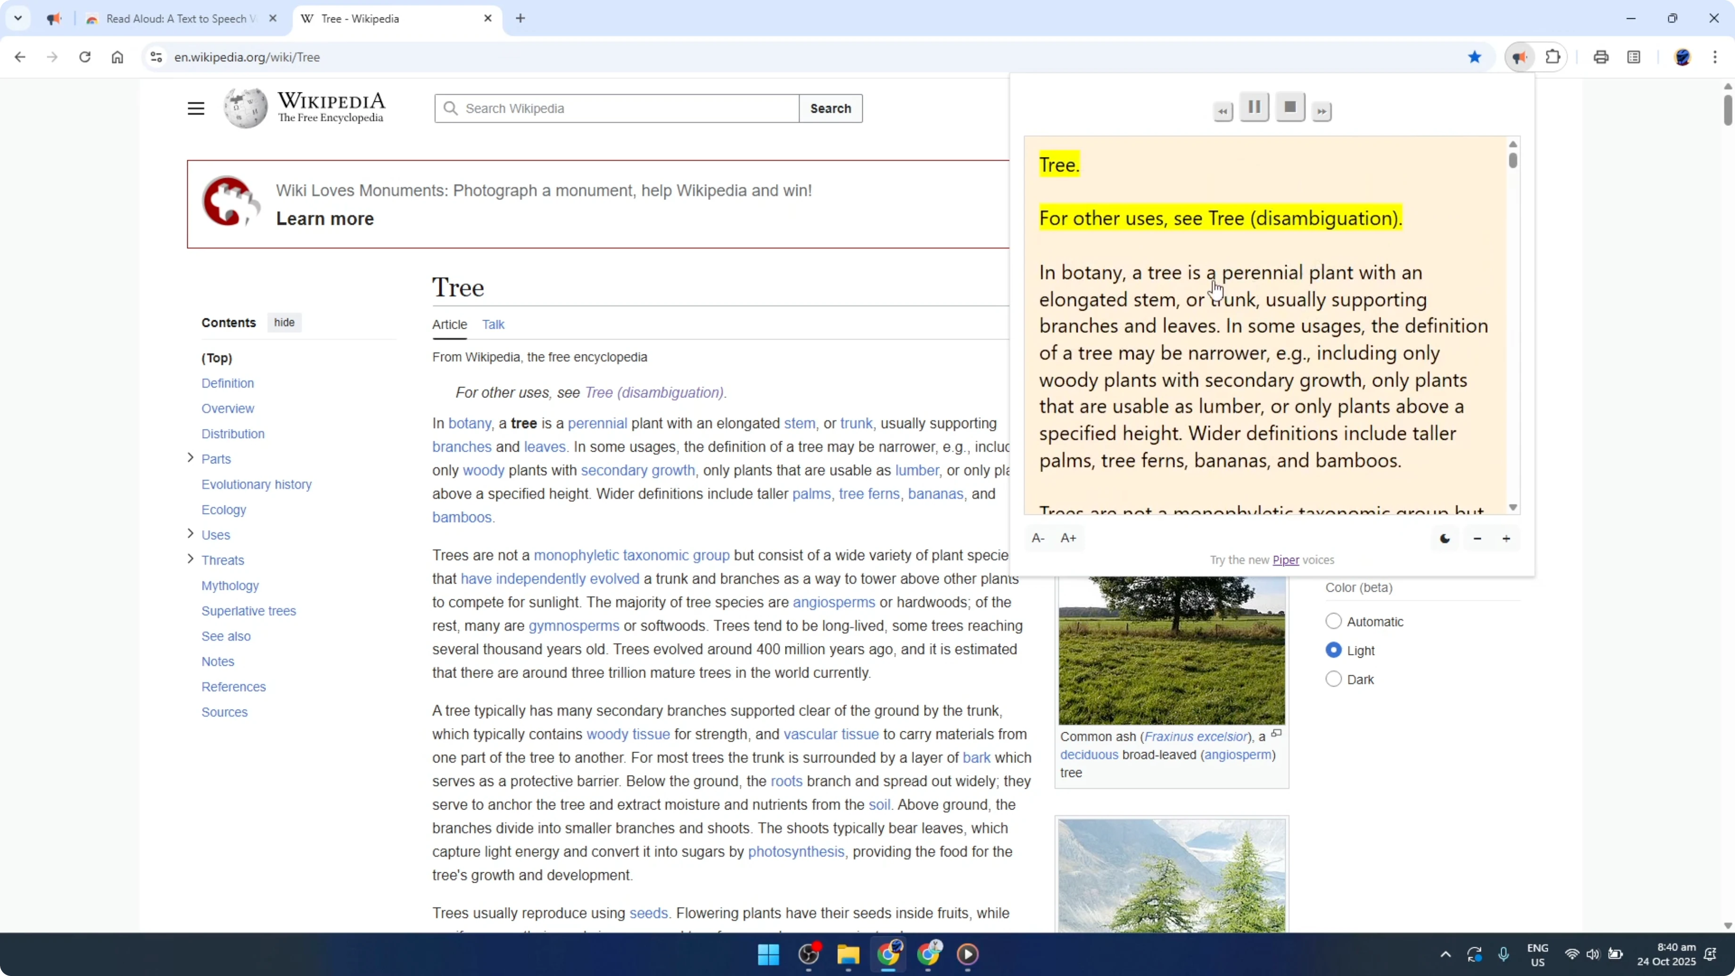Open the media player taskbar icon

click(967, 954)
